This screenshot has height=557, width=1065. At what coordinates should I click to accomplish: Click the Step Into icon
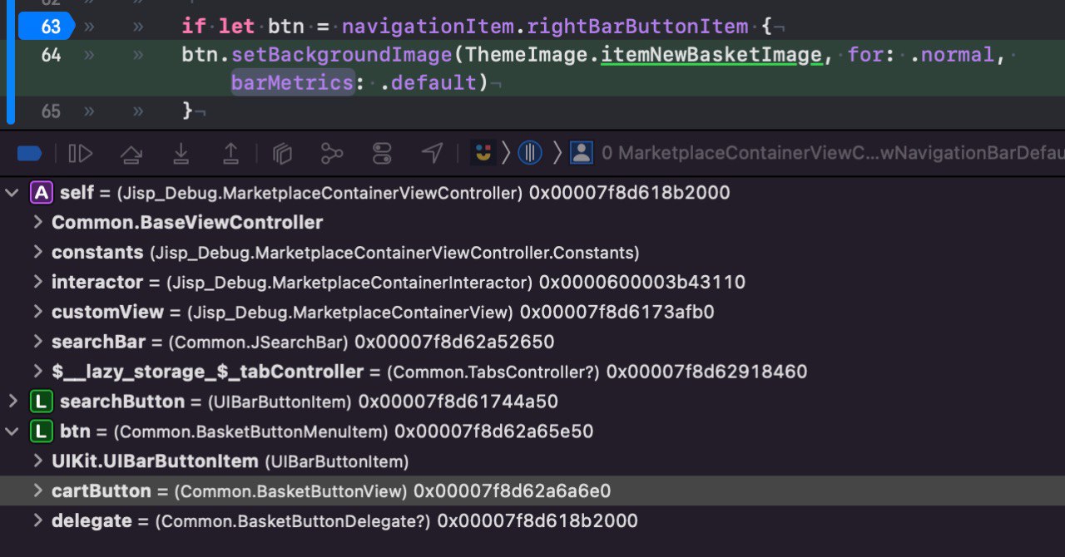click(x=181, y=153)
